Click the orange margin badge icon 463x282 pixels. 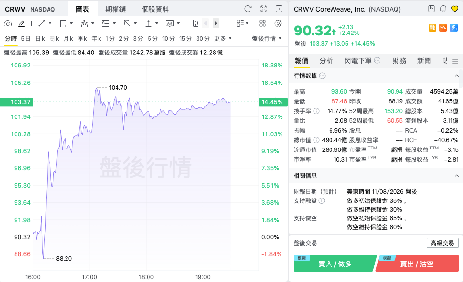432,28
